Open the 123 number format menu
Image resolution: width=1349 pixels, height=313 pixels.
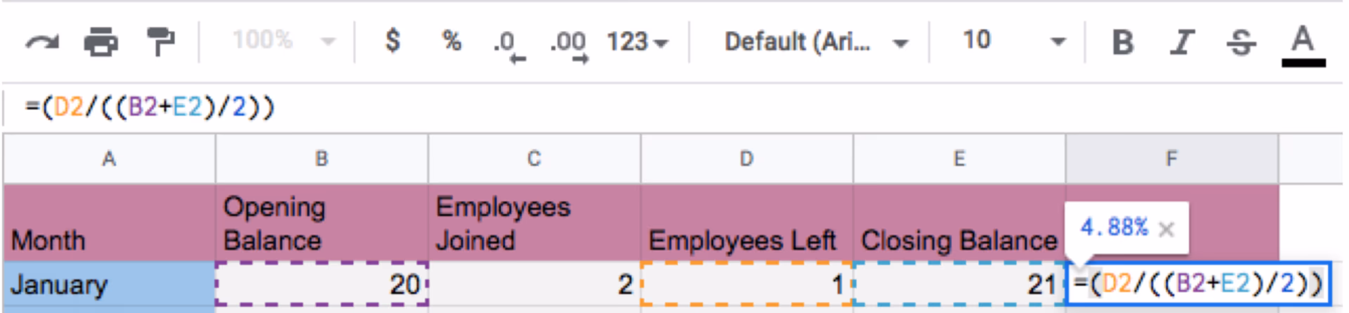click(x=634, y=41)
